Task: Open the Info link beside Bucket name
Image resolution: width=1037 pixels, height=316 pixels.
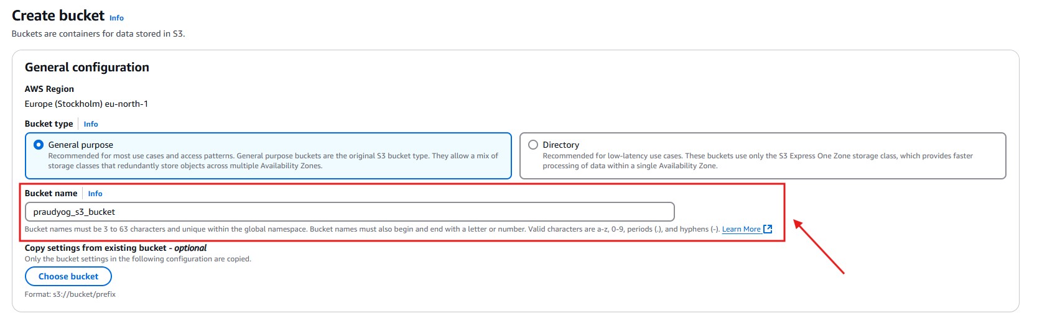Action: [95, 194]
